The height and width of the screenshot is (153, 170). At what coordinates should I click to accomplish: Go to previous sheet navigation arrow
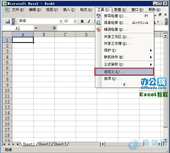(9, 144)
